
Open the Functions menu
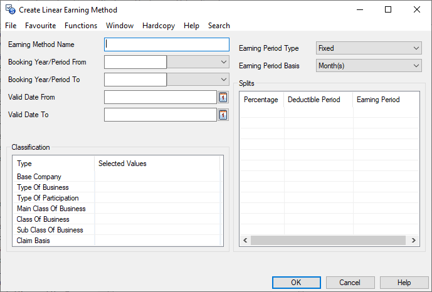click(x=81, y=26)
